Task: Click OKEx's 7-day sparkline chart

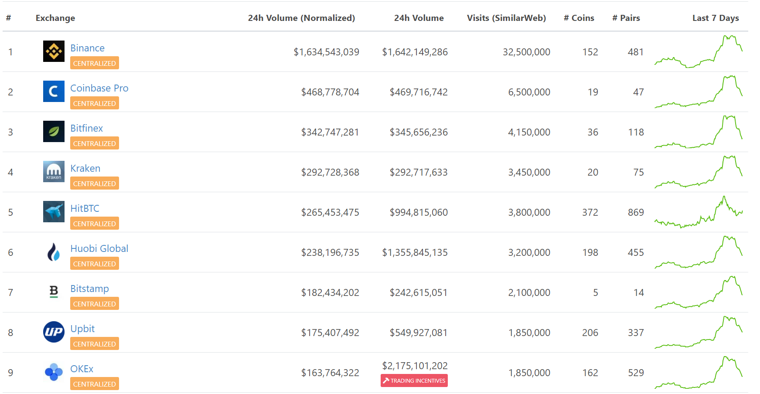Action: (x=699, y=372)
